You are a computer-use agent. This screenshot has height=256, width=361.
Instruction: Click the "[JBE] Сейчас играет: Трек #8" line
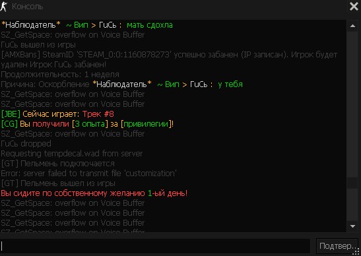point(57,114)
